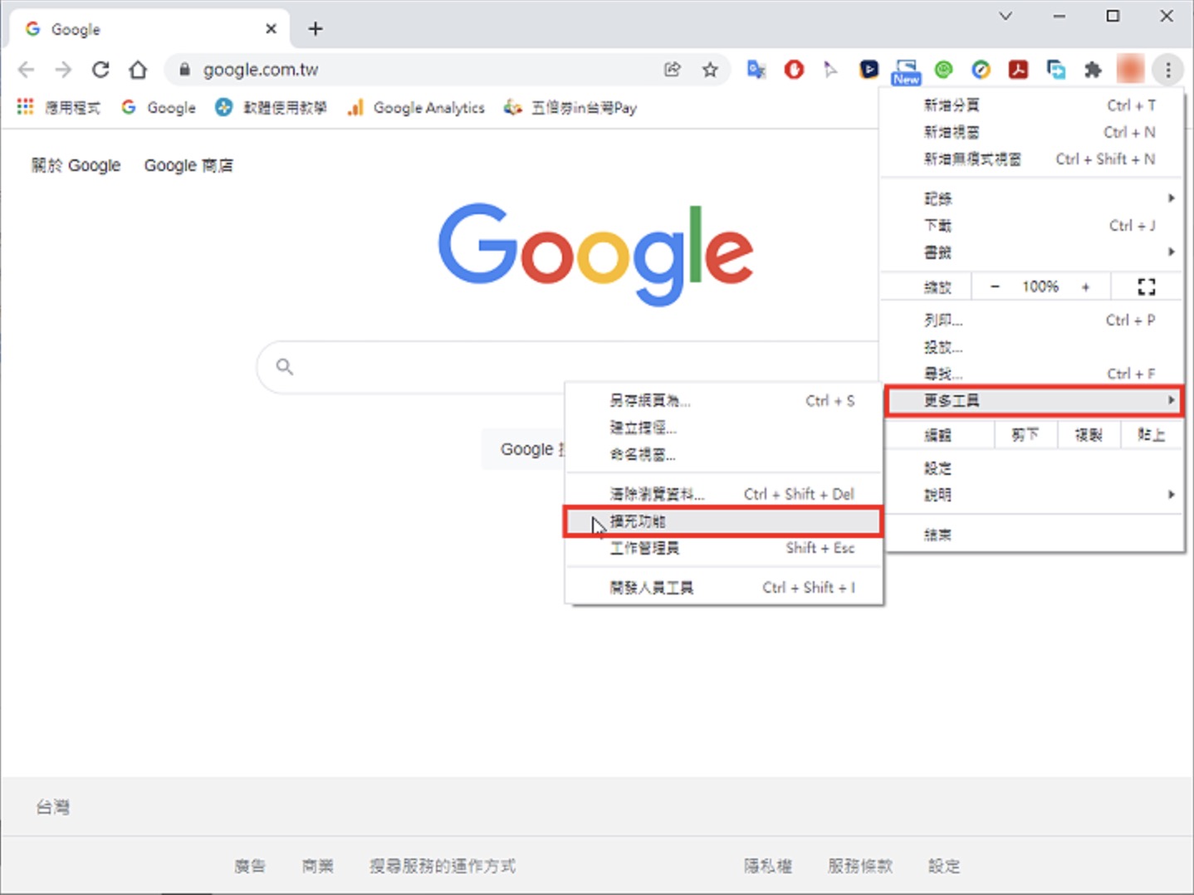Select 命名視窗 name window
This screenshot has width=1194, height=895.
[723, 454]
